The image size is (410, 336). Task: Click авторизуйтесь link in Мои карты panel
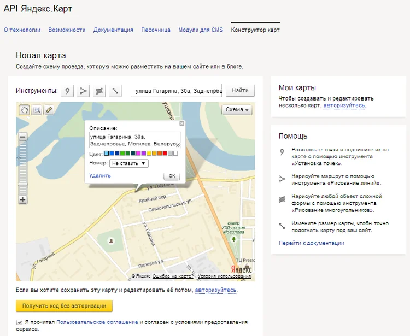coord(344,105)
